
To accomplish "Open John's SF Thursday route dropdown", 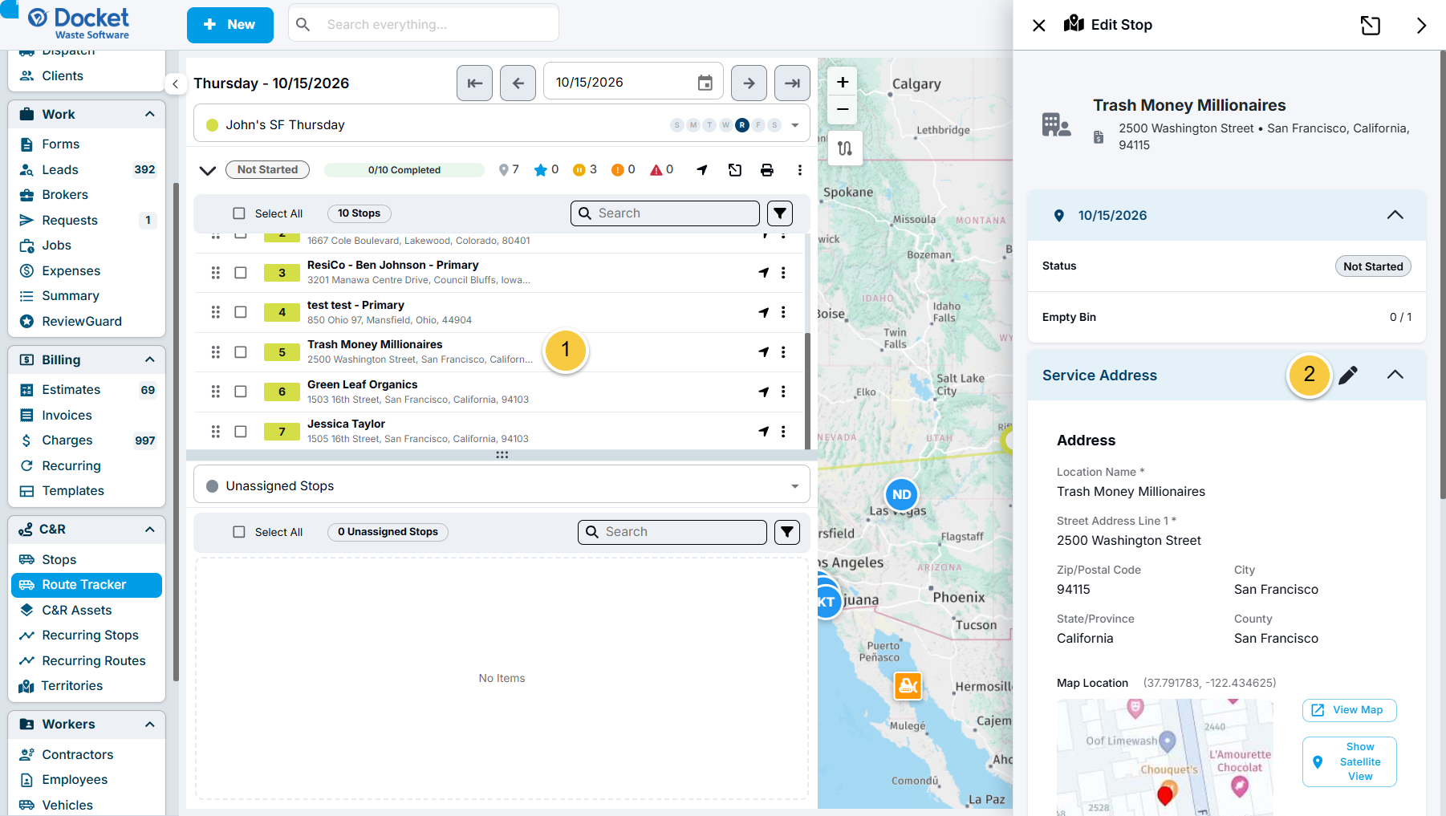I will click(794, 125).
